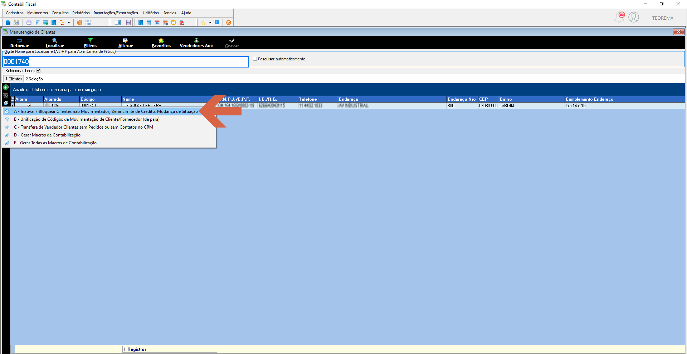Open the user profile avatar icon
The width and height of the screenshot is (687, 354).
(634, 17)
